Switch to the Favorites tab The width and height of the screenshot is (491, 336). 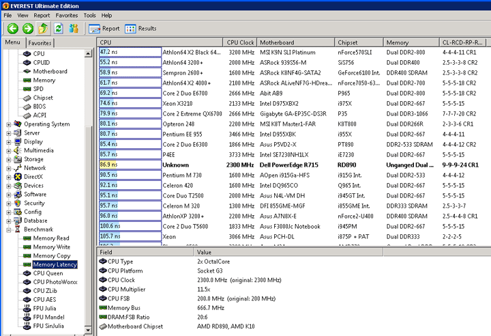tap(40, 43)
